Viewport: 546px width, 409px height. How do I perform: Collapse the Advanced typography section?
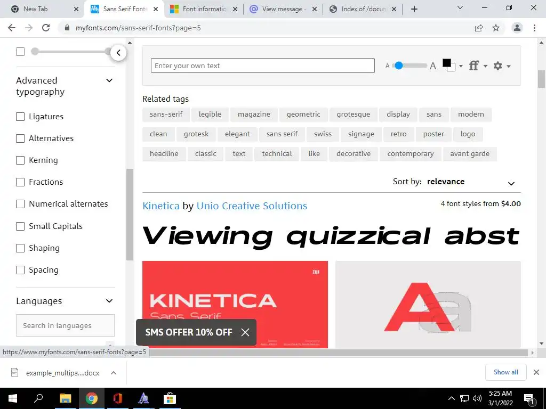pos(109,81)
